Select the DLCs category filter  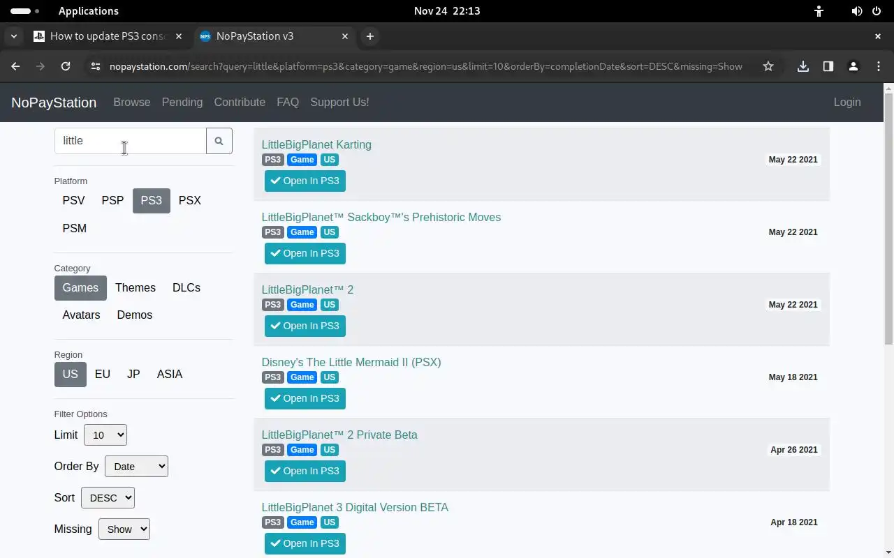pos(186,287)
